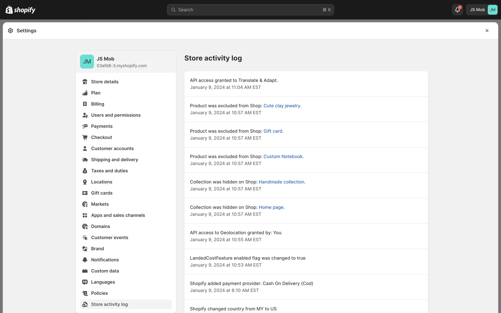Image resolution: width=501 pixels, height=313 pixels.
Task: Select Customer events in sidebar
Action: (x=109, y=238)
